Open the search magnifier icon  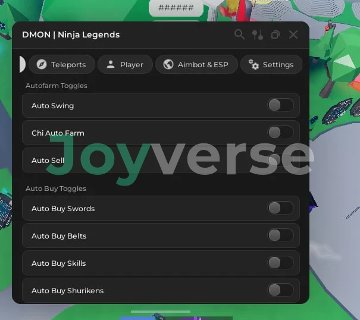[x=239, y=34]
